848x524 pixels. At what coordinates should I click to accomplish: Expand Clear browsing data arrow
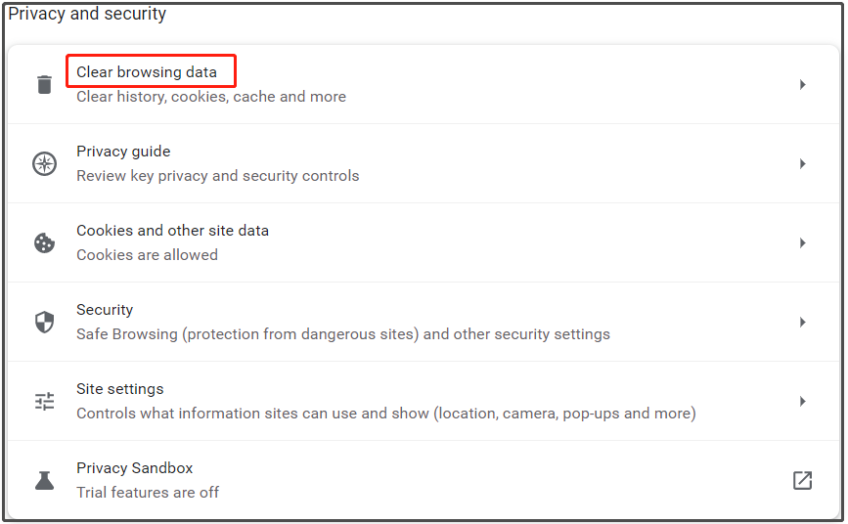(x=803, y=84)
